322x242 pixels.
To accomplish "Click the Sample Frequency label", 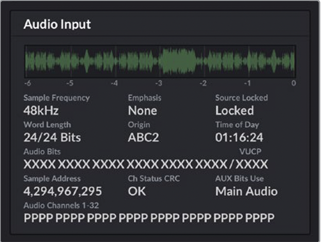I will tap(57, 98).
